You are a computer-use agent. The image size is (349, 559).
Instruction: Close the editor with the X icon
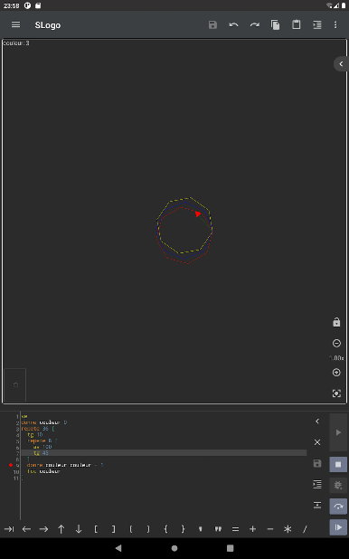[317, 442]
